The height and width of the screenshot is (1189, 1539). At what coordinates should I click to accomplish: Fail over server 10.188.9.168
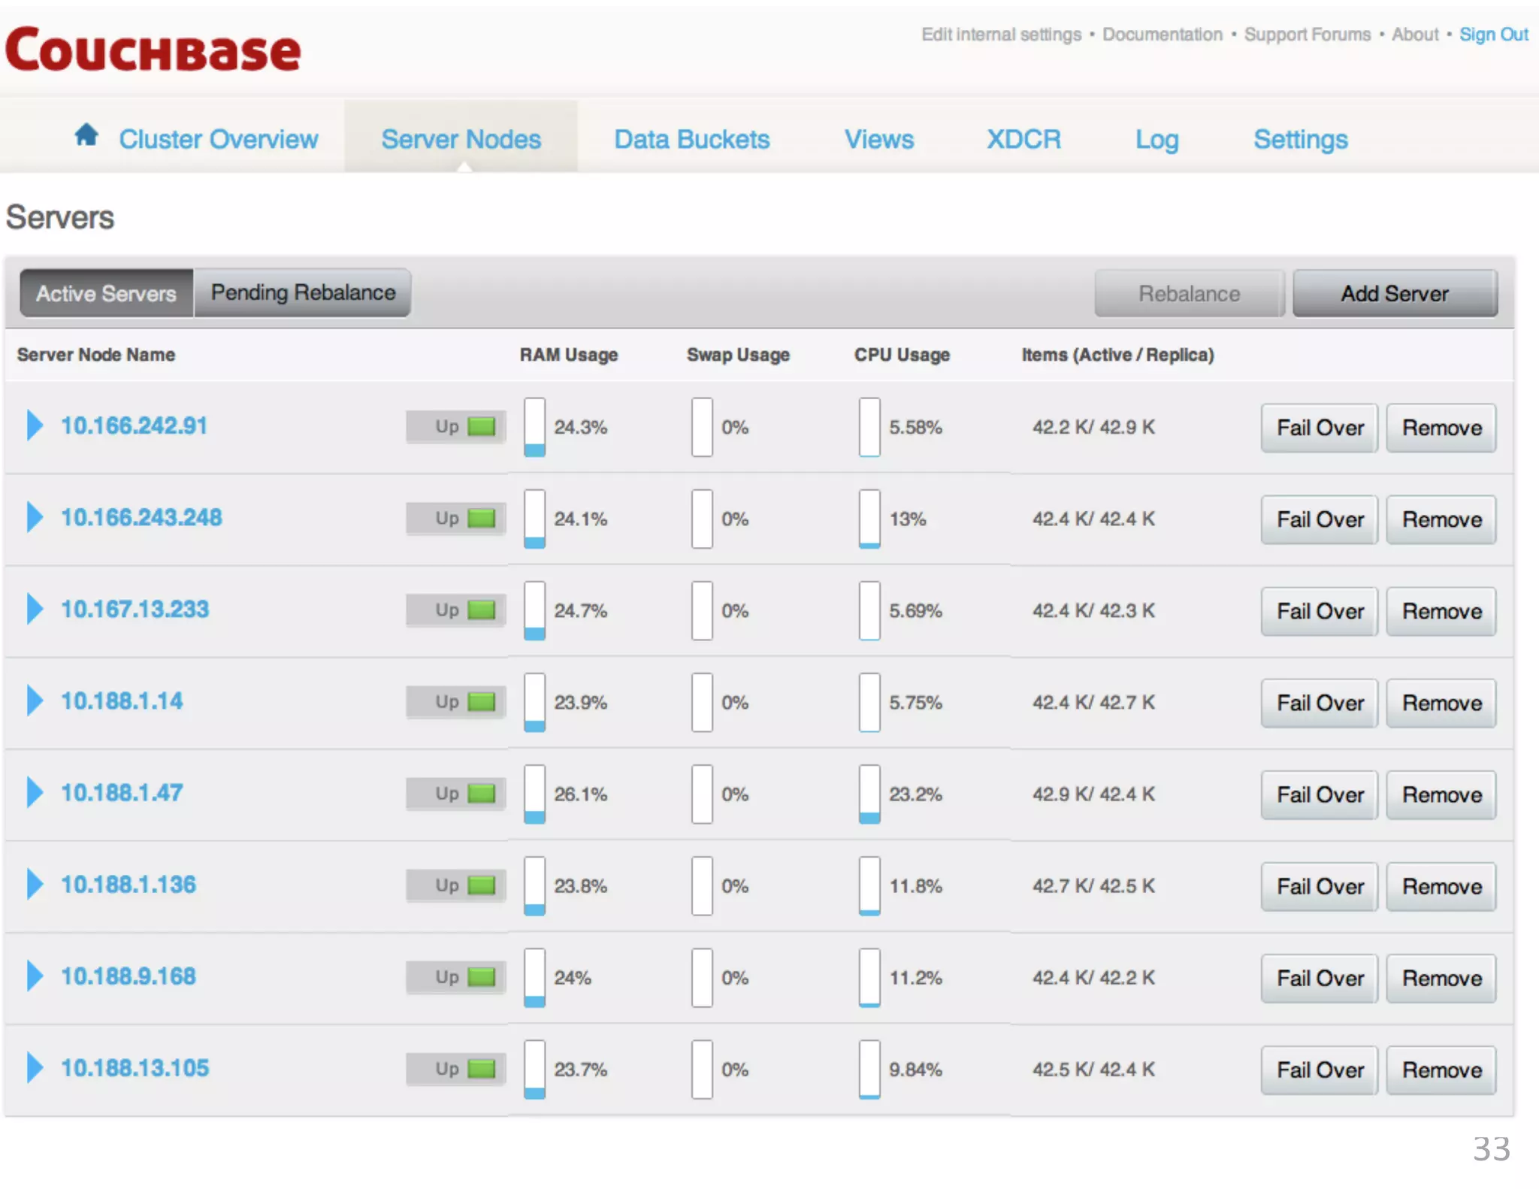1320,978
